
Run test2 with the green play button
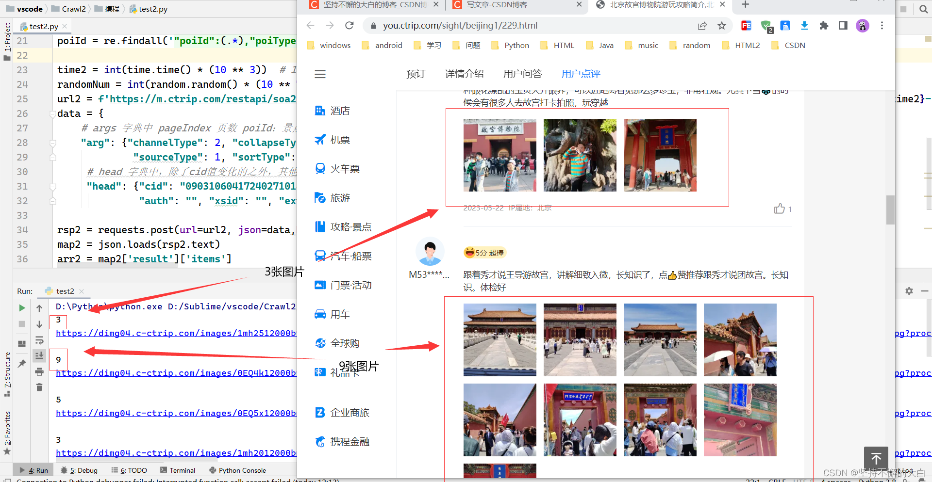(22, 308)
